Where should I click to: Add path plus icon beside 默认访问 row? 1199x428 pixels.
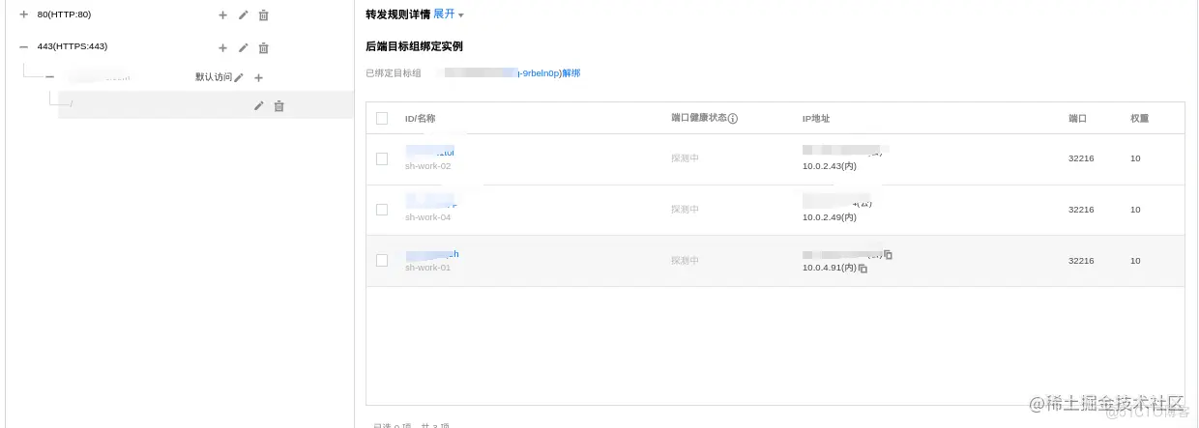point(258,77)
